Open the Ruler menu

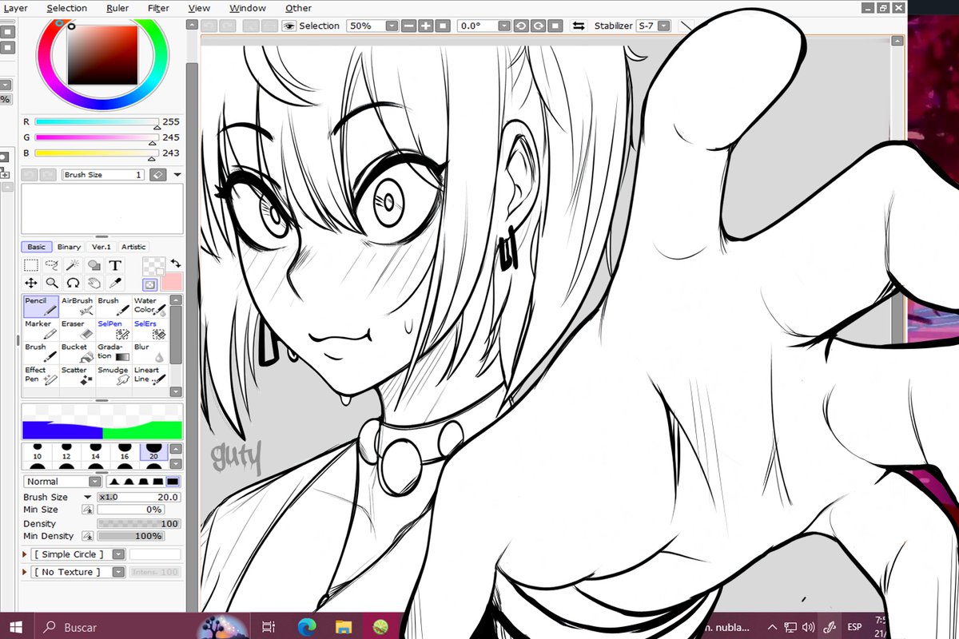(x=118, y=8)
